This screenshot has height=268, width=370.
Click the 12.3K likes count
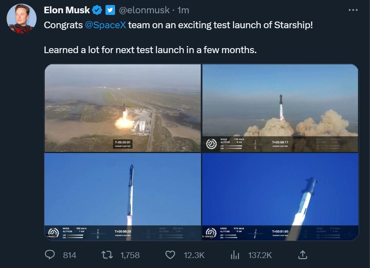coord(194,255)
